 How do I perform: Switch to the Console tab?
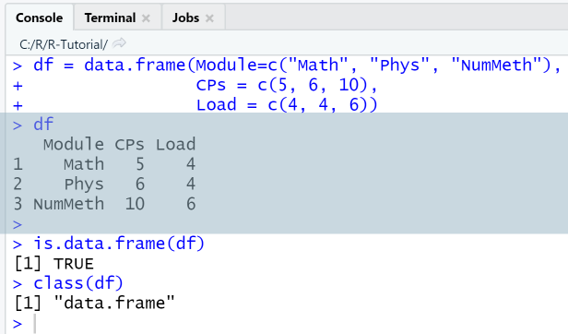[x=39, y=18]
